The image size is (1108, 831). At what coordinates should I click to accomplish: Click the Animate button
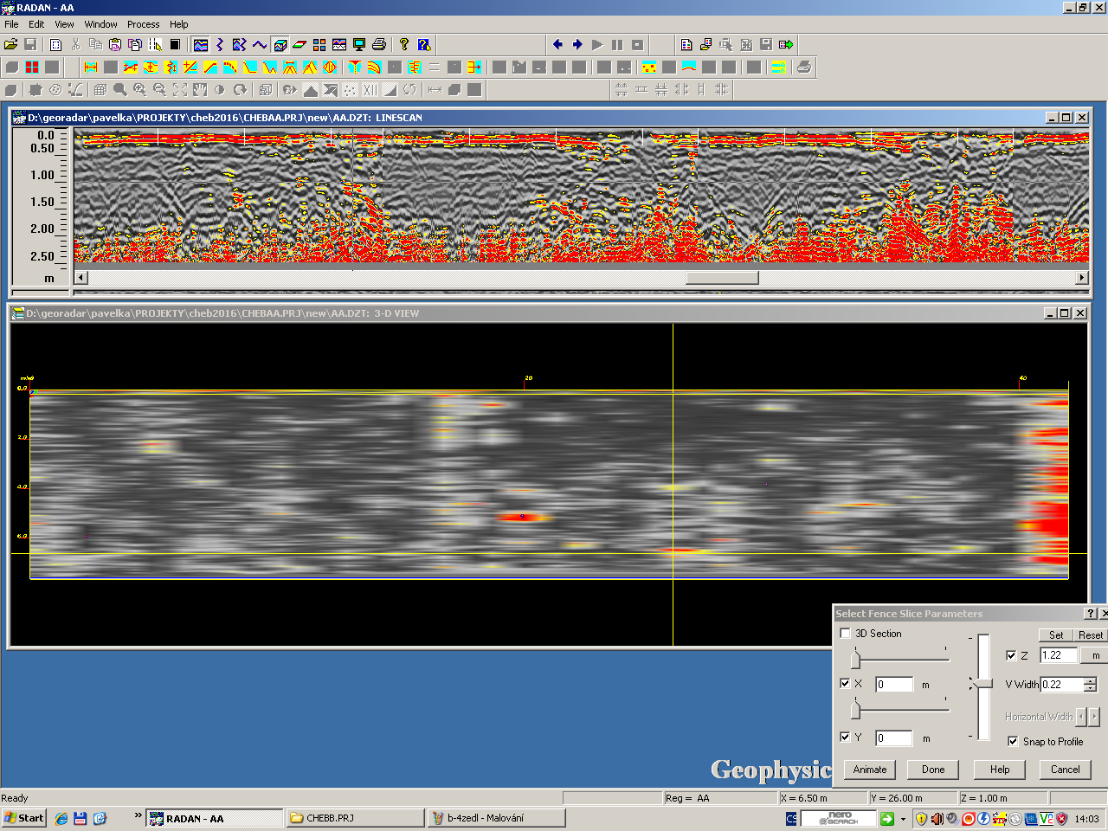point(870,770)
